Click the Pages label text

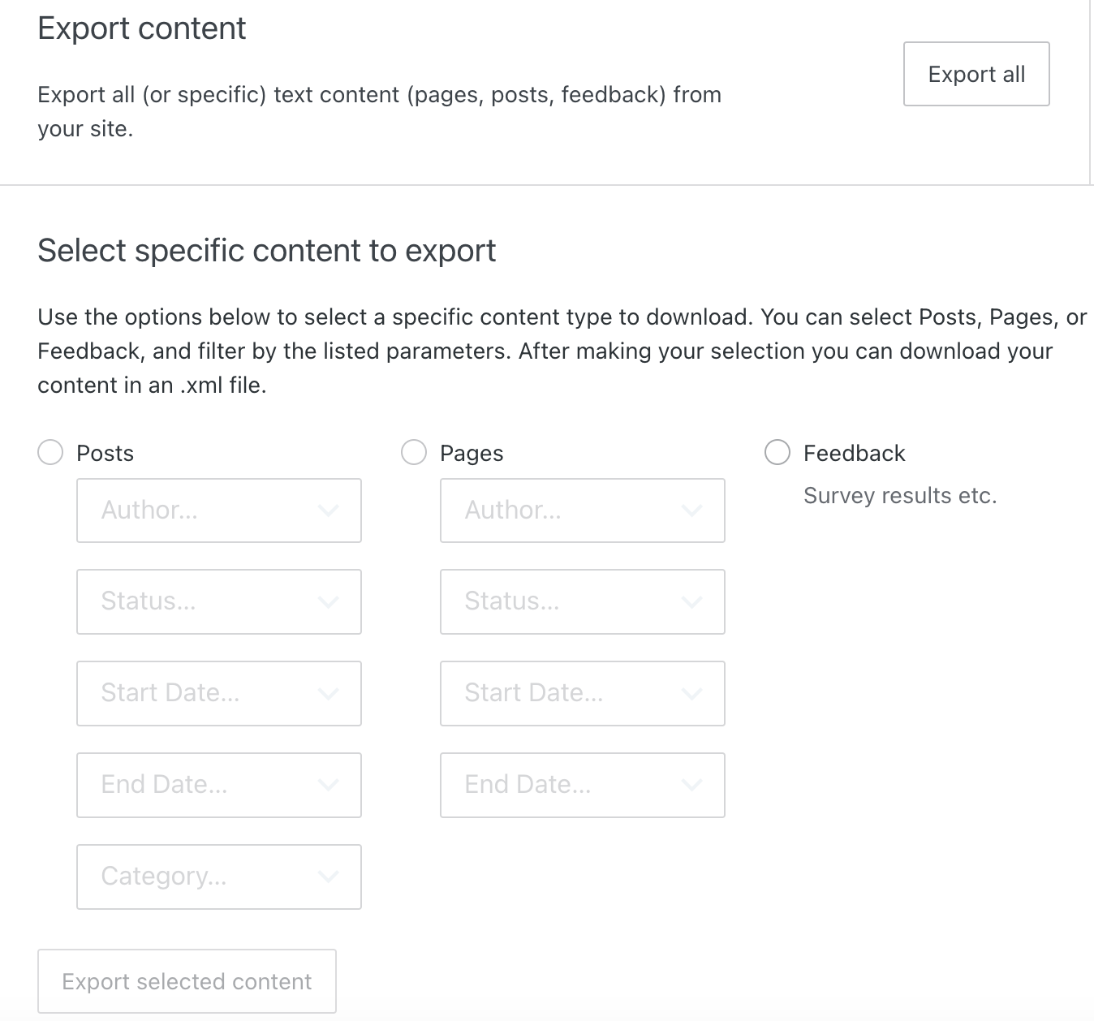472,453
